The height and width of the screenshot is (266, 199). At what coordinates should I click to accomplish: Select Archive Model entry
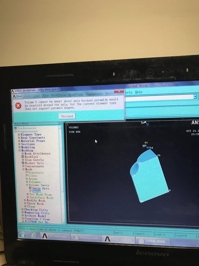[x=35, y=216]
